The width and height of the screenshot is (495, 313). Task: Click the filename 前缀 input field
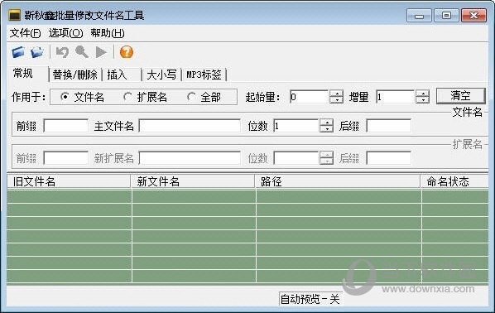coord(65,126)
